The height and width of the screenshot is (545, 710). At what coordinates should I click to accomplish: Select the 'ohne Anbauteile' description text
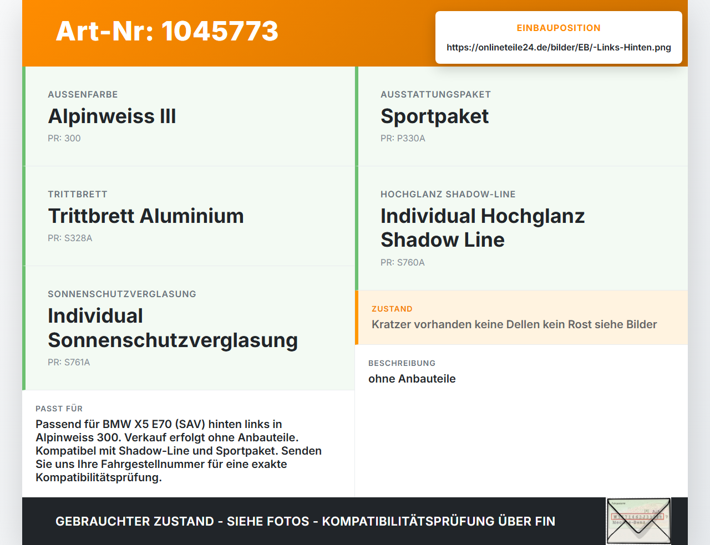click(412, 379)
